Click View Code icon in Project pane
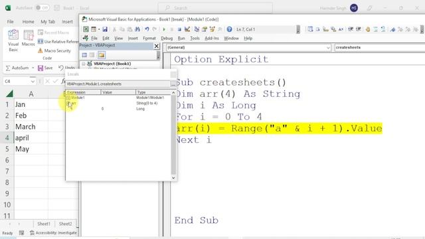This screenshot has width=425, height=239. (x=84, y=55)
